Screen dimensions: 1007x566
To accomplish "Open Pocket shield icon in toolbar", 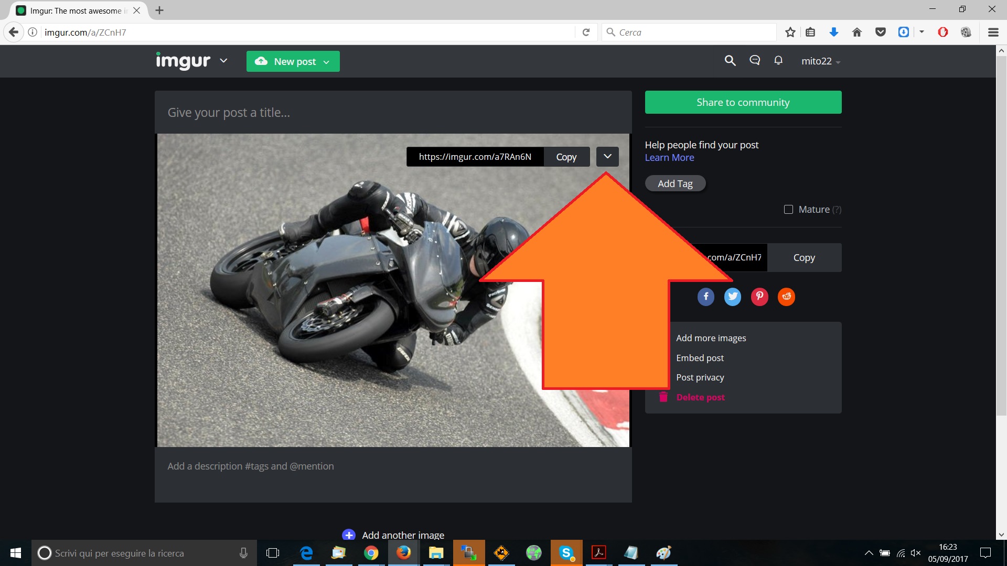I will (x=881, y=32).
